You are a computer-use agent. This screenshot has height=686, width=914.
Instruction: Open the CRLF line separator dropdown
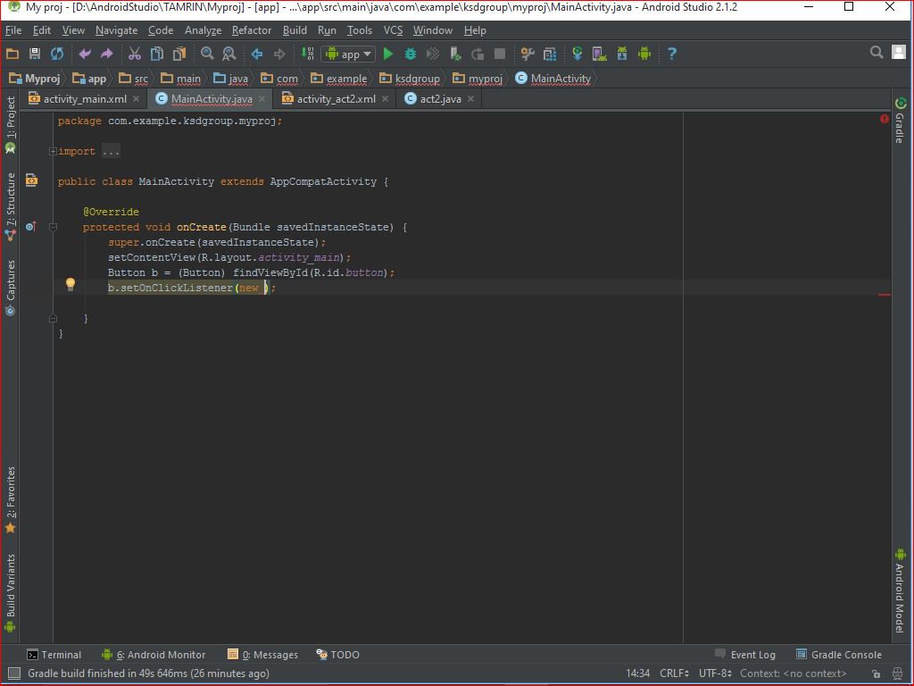point(673,673)
